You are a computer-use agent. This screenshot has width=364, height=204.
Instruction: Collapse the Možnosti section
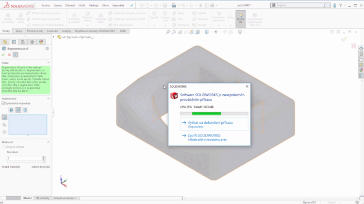tap(48, 142)
